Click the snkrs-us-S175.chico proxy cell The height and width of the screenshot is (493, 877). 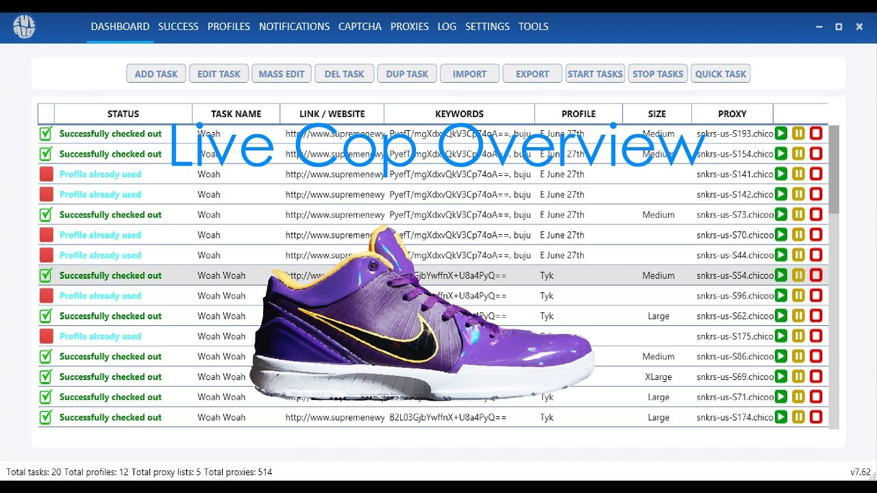pos(734,336)
